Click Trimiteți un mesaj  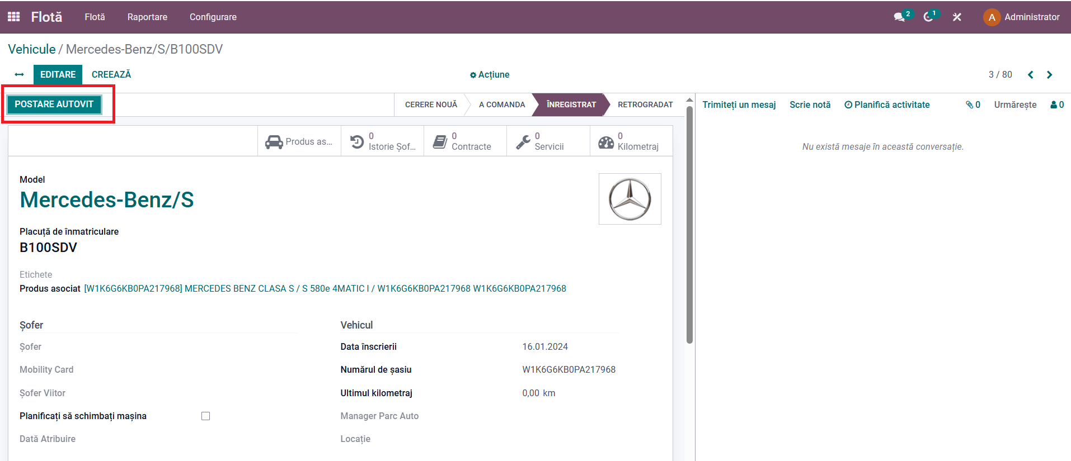point(739,104)
